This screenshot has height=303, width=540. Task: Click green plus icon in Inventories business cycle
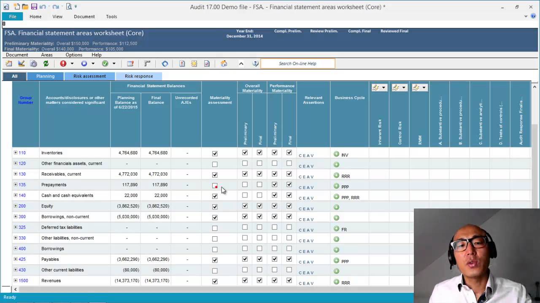336,154
